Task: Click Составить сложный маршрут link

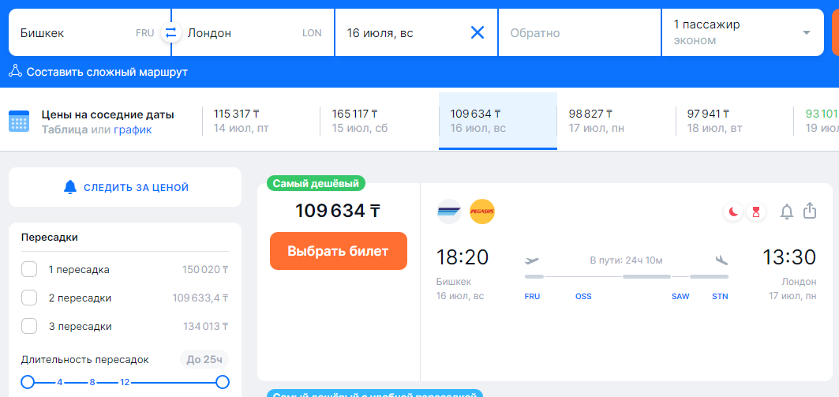Action: (x=107, y=72)
